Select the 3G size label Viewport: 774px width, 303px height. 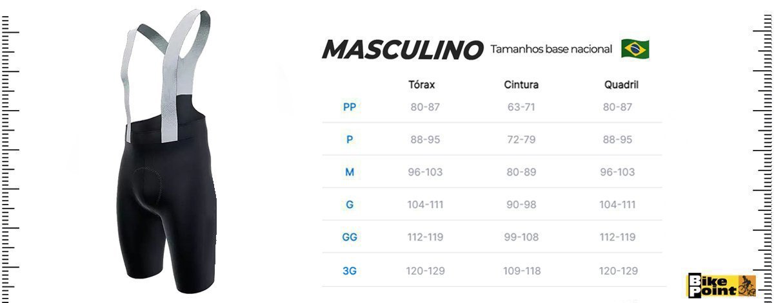point(350,271)
